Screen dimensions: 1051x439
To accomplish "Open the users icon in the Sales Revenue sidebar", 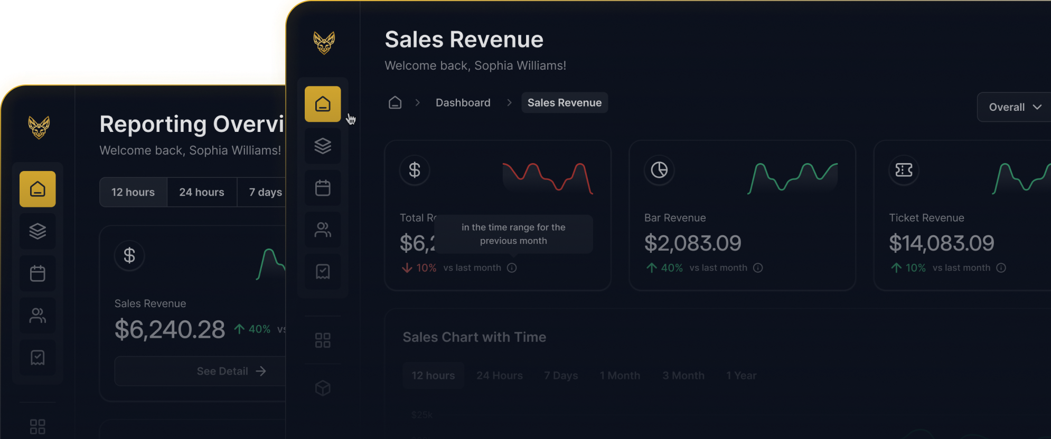I will coord(323,230).
